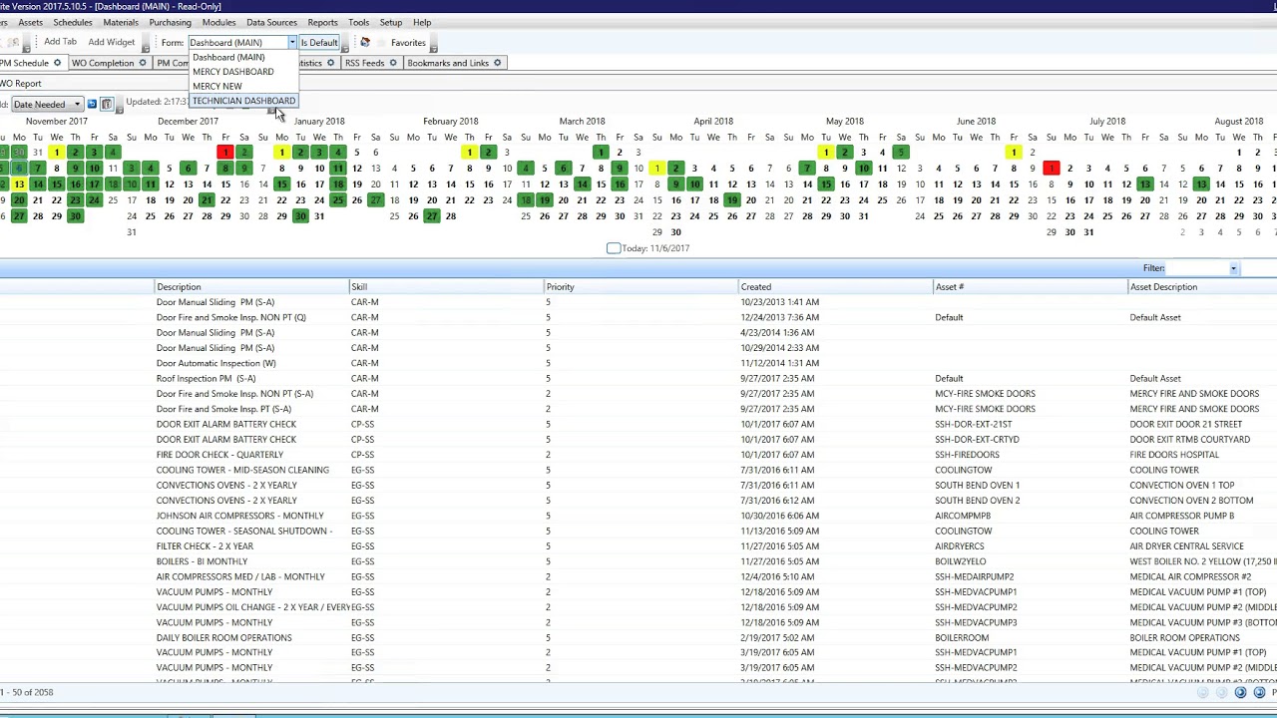Click the PM Schedule tab settings gear
This screenshot has height=718, width=1277.
tap(57, 63)
